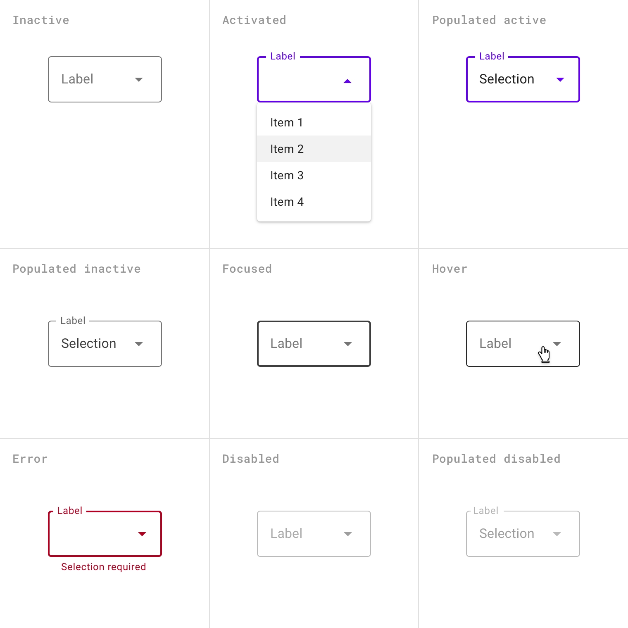Open the Focused Label dropdown field
The height and width of the screenshot is (628, 628).
click(302, 344)
